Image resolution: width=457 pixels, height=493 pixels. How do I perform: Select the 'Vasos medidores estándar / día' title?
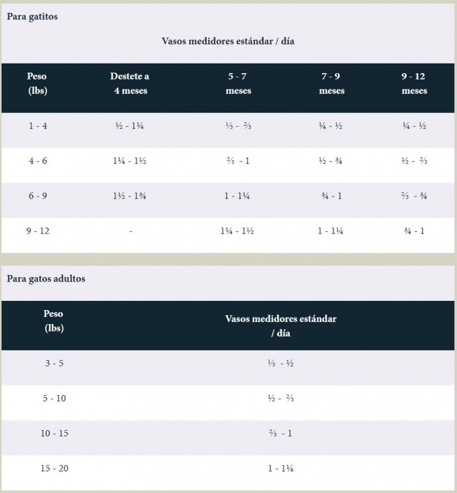pyautogui.click(x=228, y=41)
